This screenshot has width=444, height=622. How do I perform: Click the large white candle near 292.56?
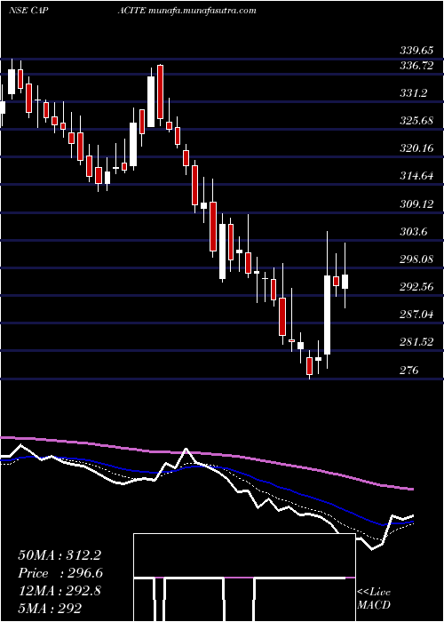coord(328,315)
